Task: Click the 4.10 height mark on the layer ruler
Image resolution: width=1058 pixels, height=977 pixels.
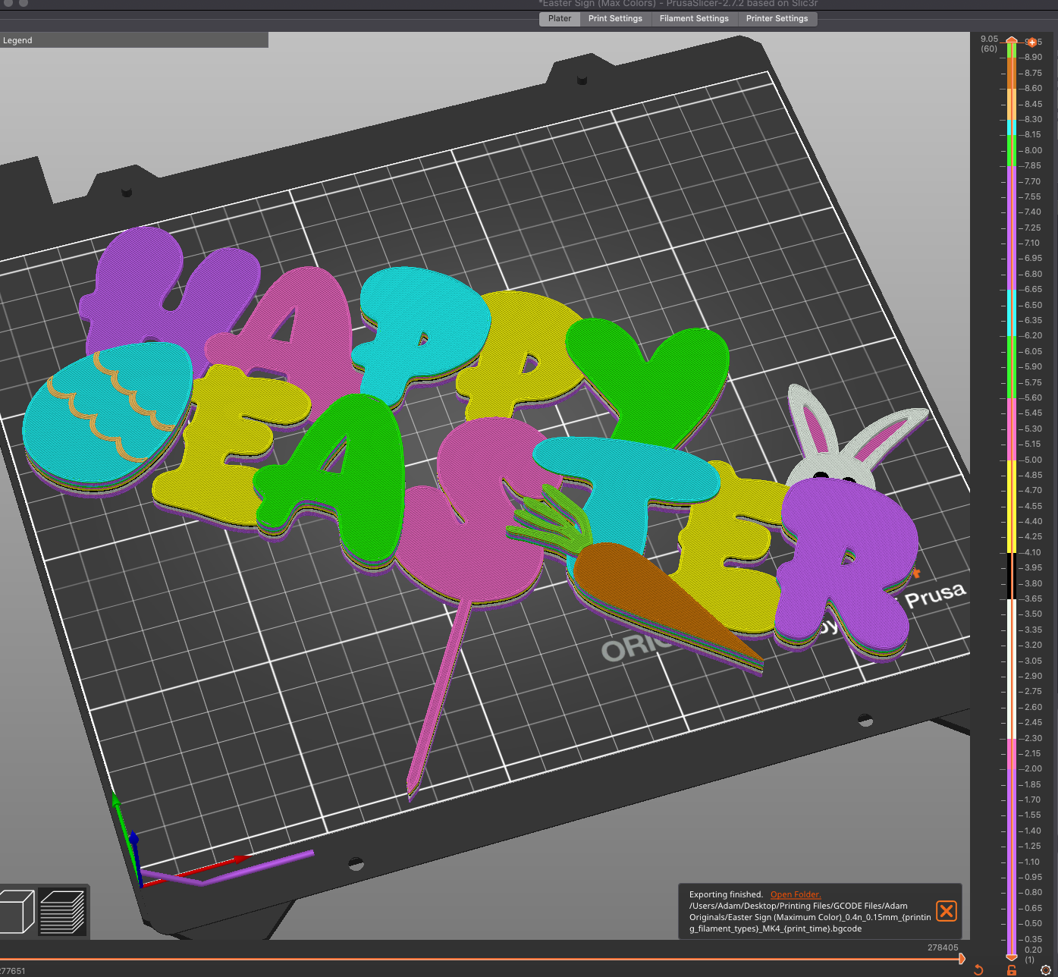Action: 1033,552
